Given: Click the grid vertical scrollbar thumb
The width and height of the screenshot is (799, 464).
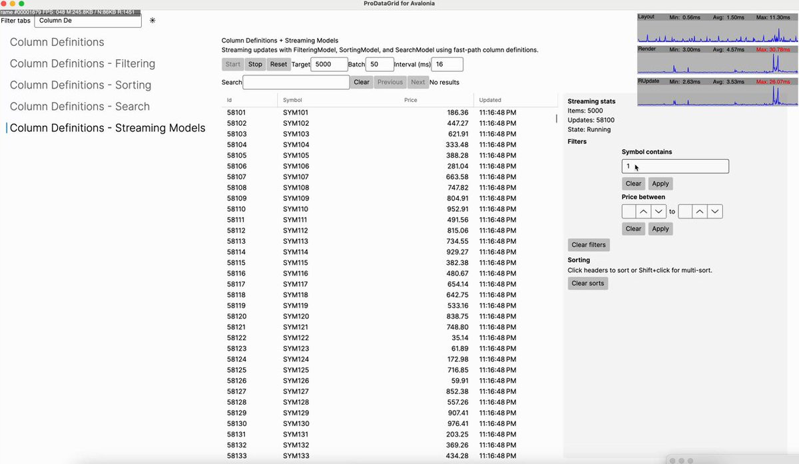Looking at the screenshot, I should [x=557, y=118].
